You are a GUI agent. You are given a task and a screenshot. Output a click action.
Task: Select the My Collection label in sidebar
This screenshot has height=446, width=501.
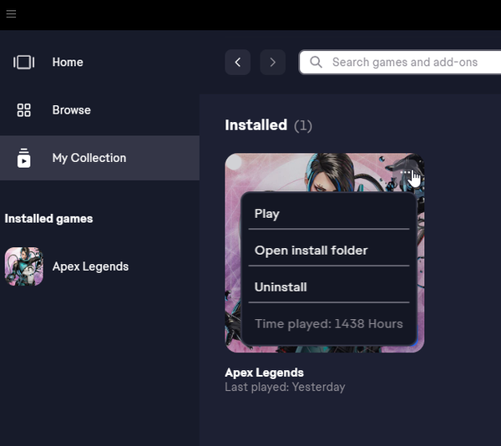point(89,158)
